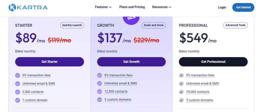Viewport: 256px width, 112px height.
Task: Click checkmark icon beside 25,000 contacts
Action: pos(181,92)
